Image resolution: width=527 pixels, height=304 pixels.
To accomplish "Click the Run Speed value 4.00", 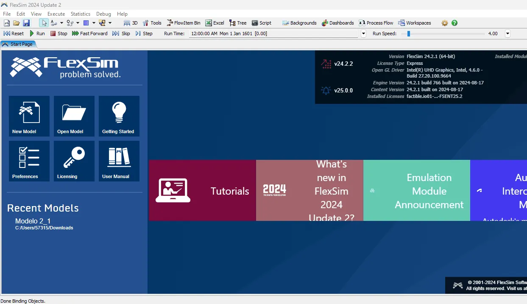I will point(493,33).
